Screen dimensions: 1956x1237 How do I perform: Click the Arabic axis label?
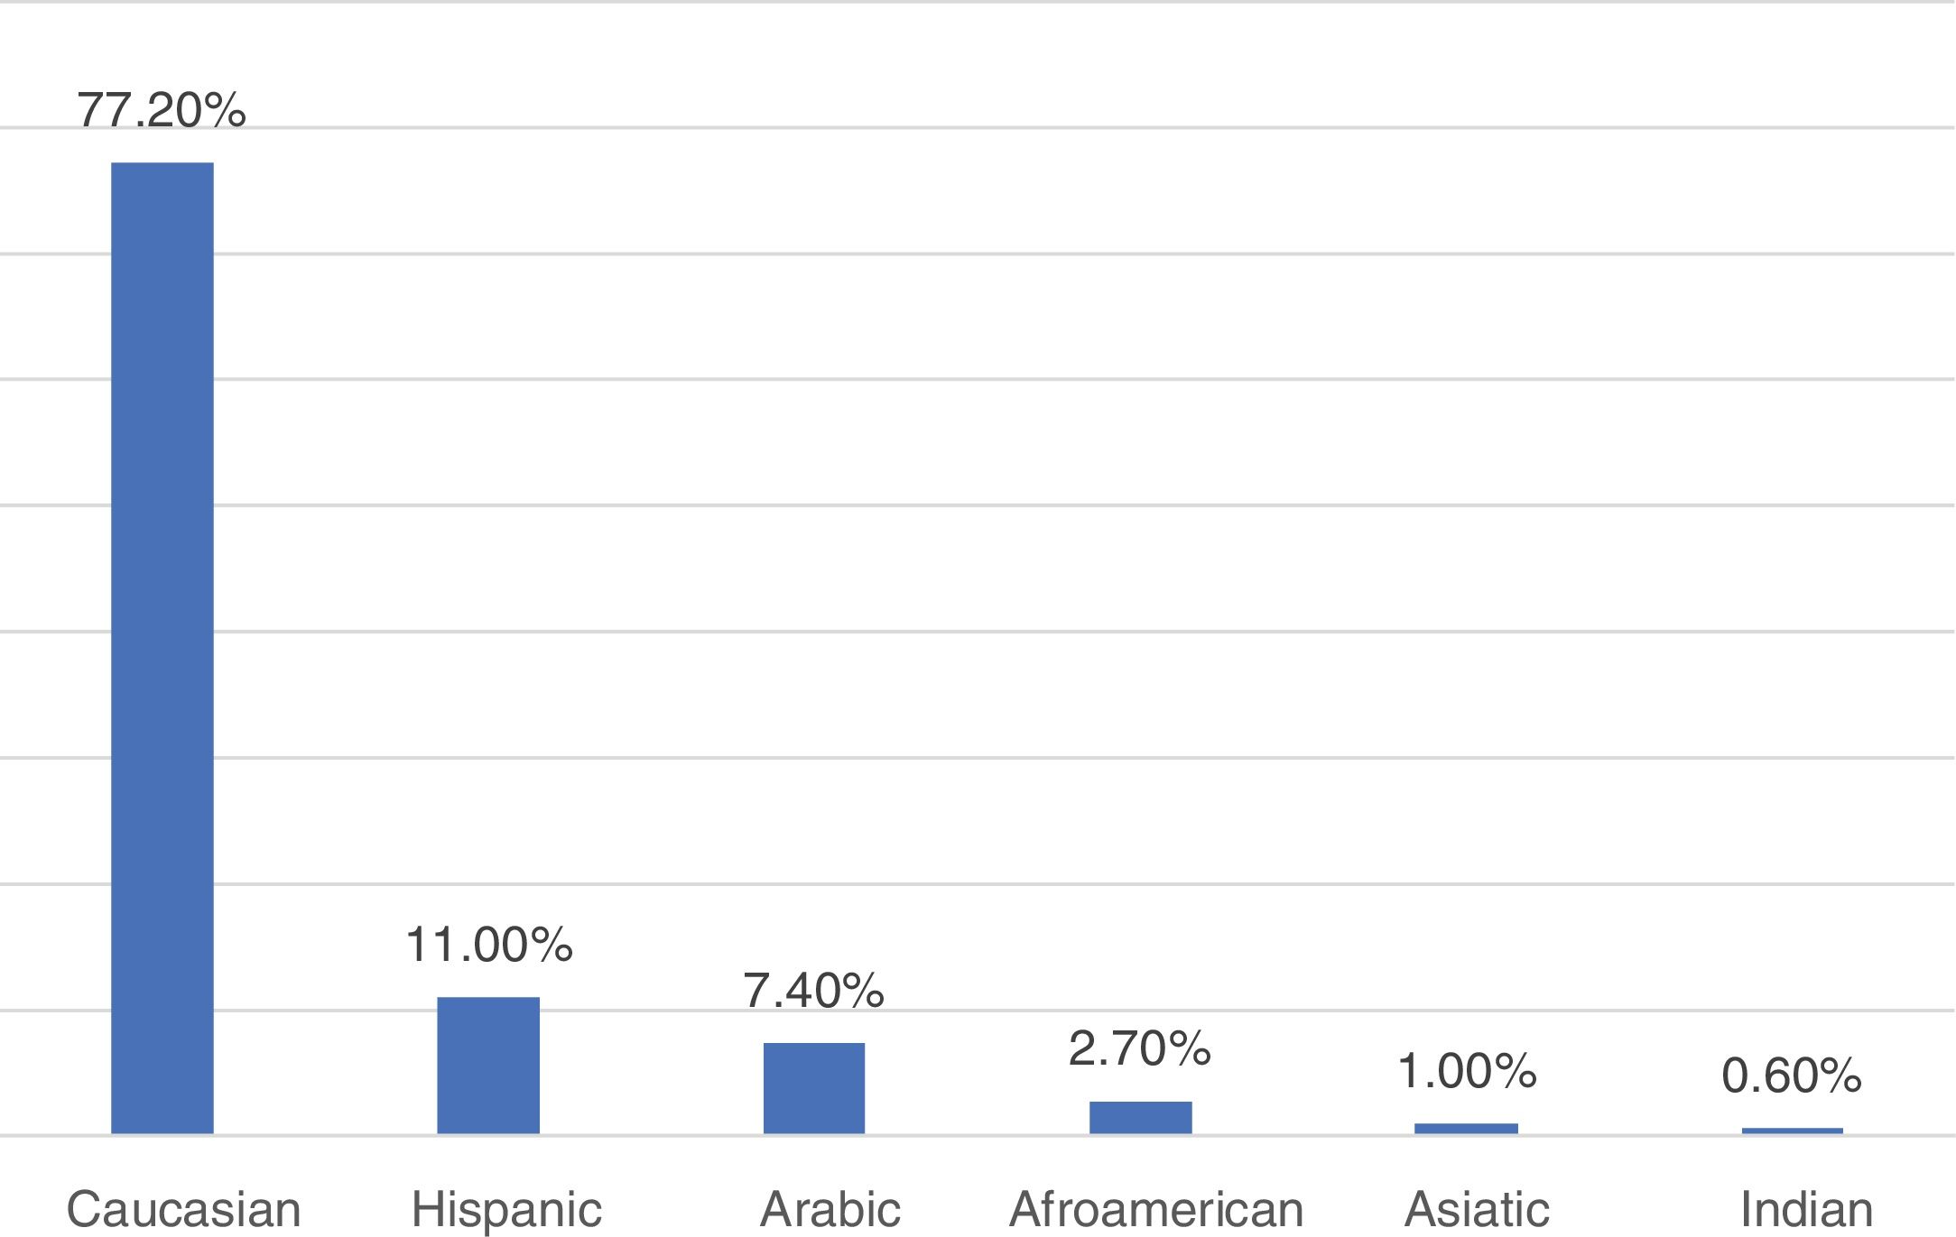tap(830, 1209)
